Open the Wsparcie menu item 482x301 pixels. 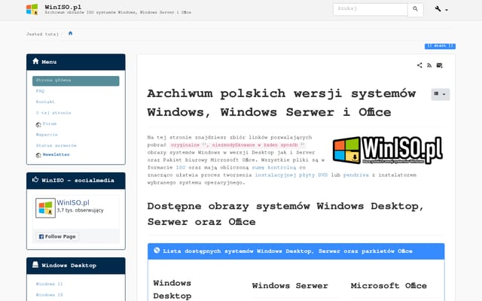coord(47,135)
